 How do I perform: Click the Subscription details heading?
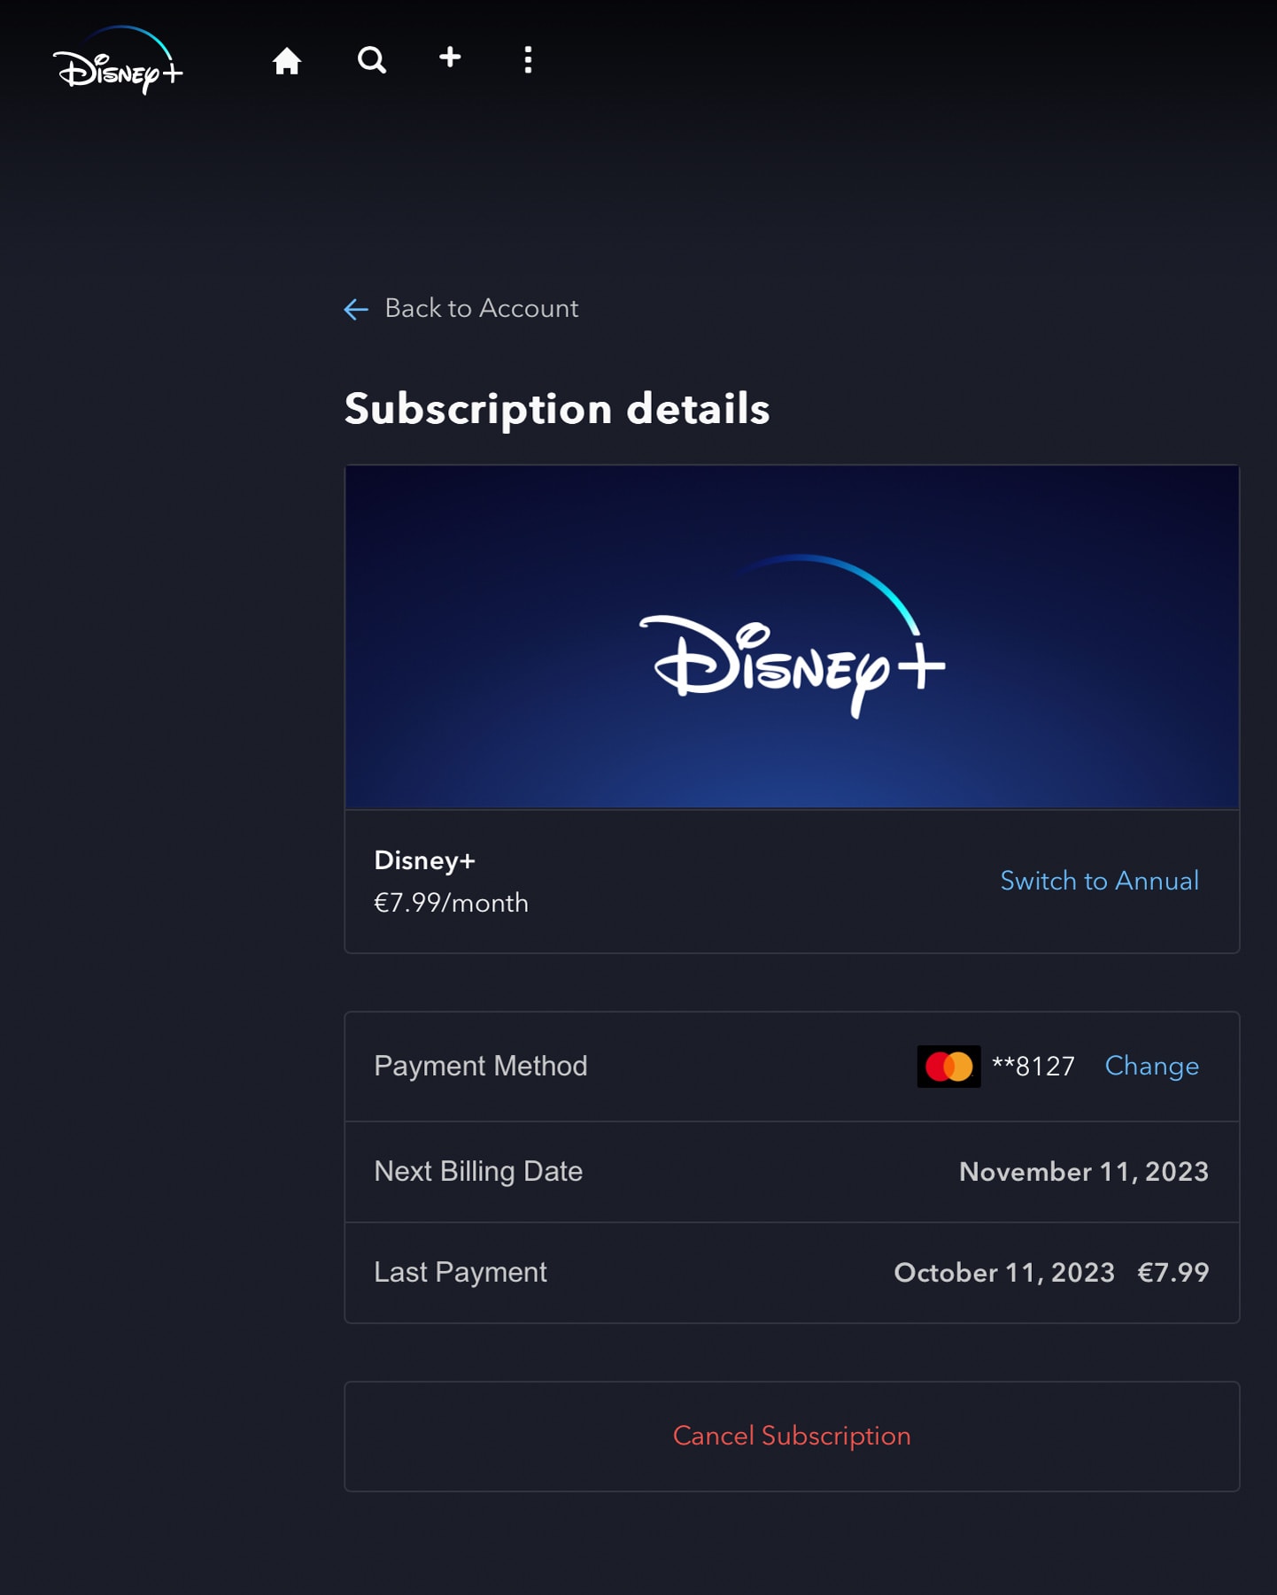[557, 409]
